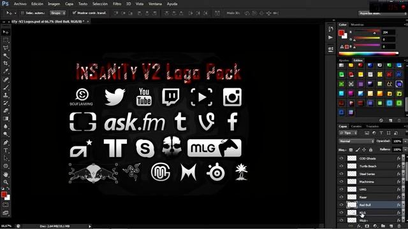Open the Grupo dropdown in options bar
This screenshot has height=229, width=408.
click(x=58, y=13)
